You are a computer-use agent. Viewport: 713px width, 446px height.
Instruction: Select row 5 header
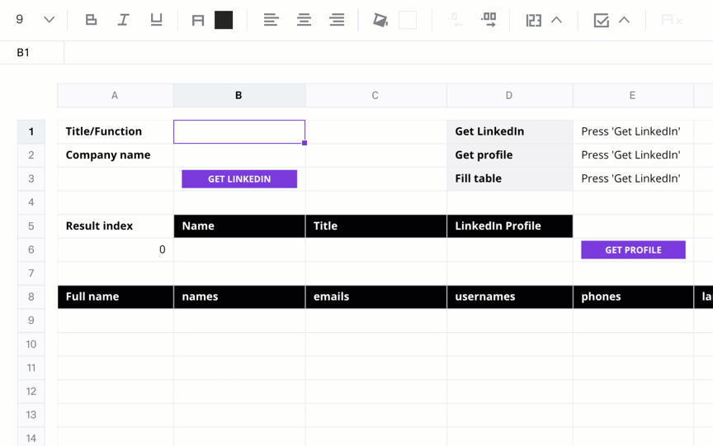pos(31,226)
